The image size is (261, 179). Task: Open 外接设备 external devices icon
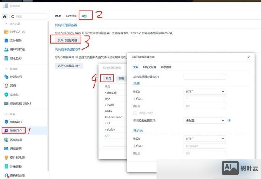(x=6, y=166)
